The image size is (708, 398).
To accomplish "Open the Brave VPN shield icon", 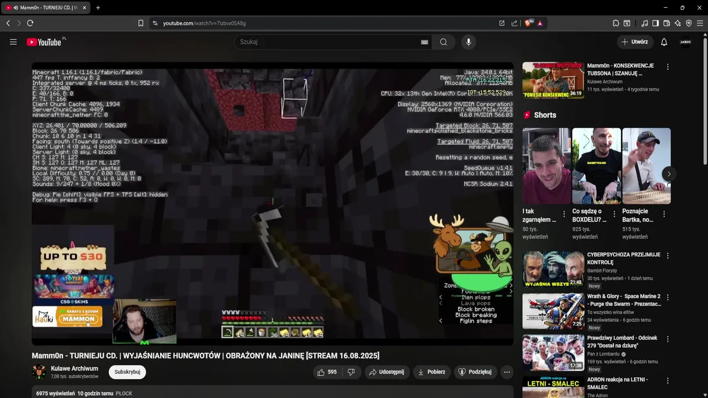I will click(689, 23).
